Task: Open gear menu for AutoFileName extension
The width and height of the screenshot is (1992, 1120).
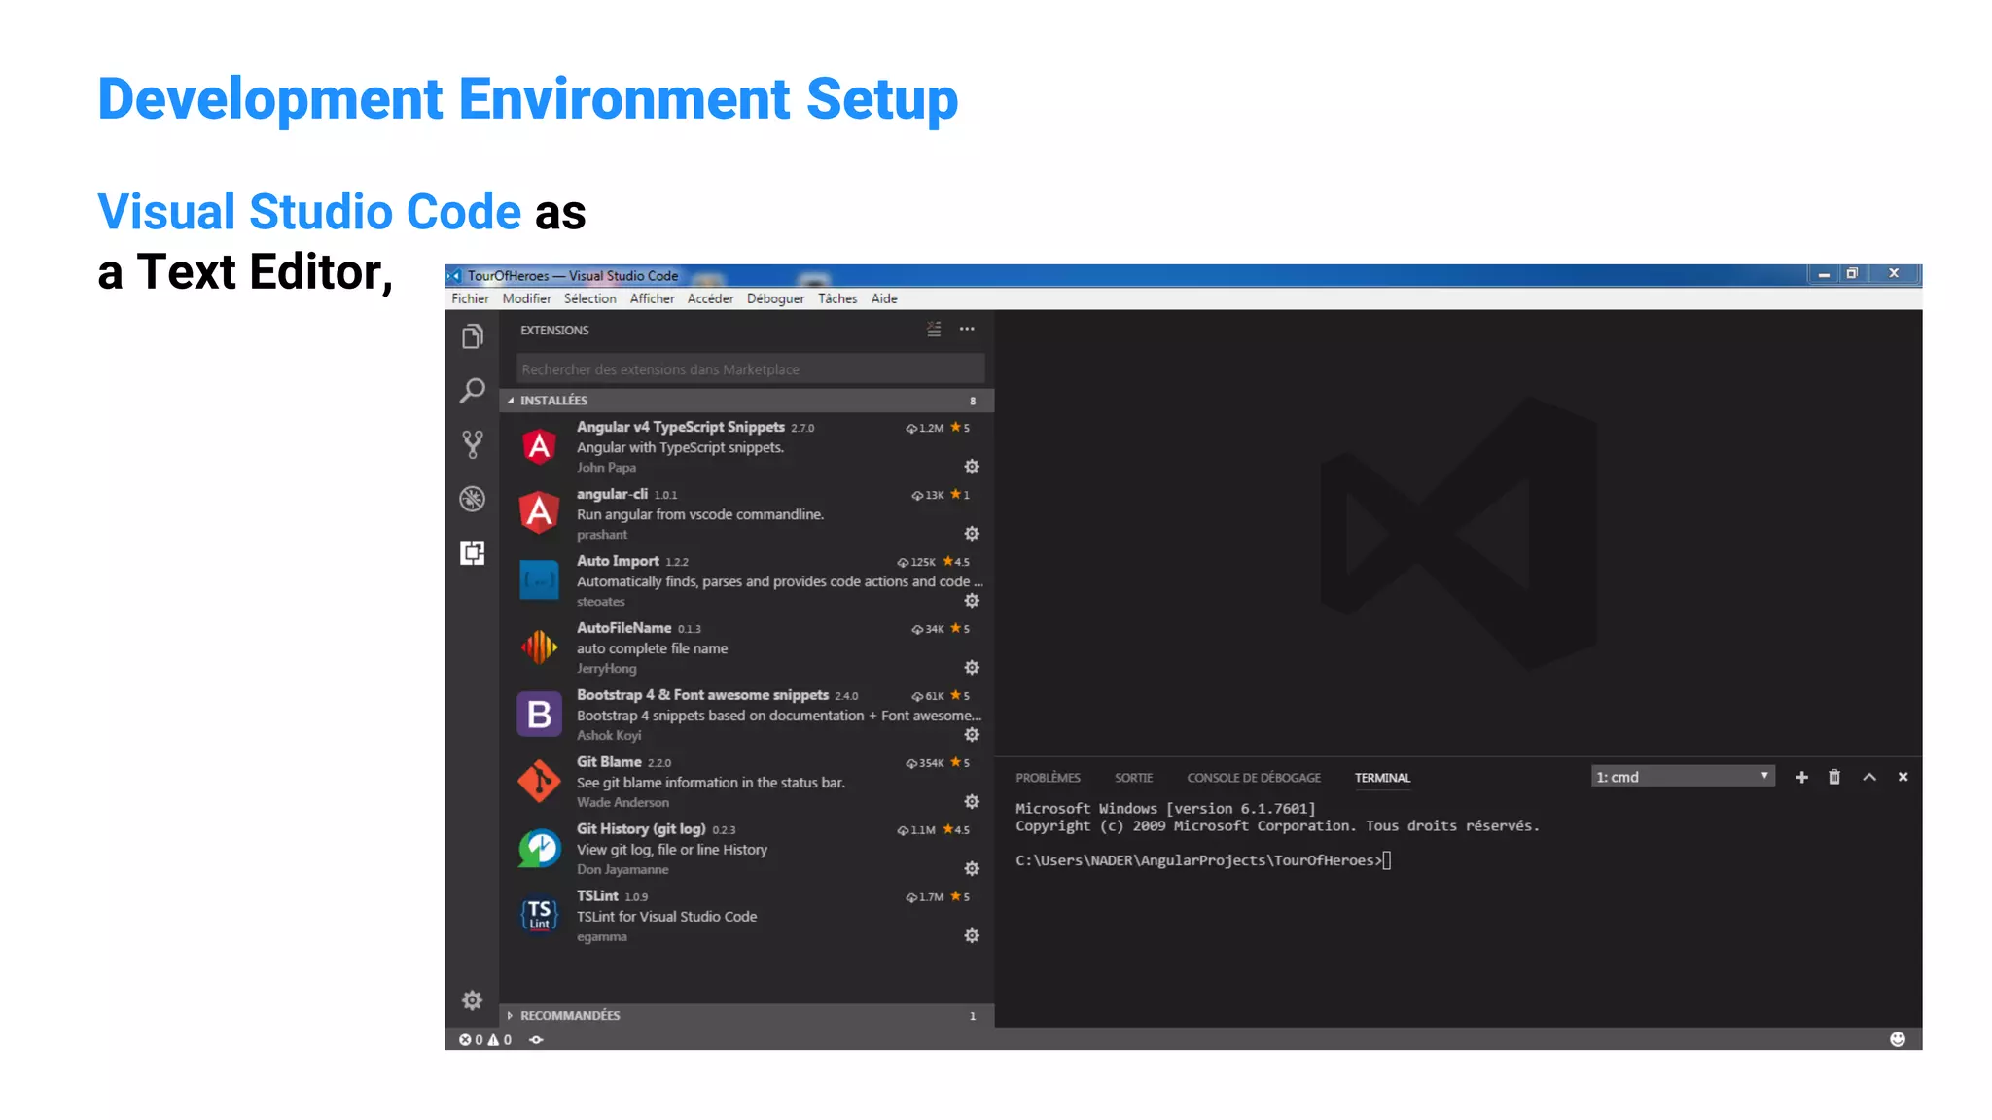Action: click(972, 668)
